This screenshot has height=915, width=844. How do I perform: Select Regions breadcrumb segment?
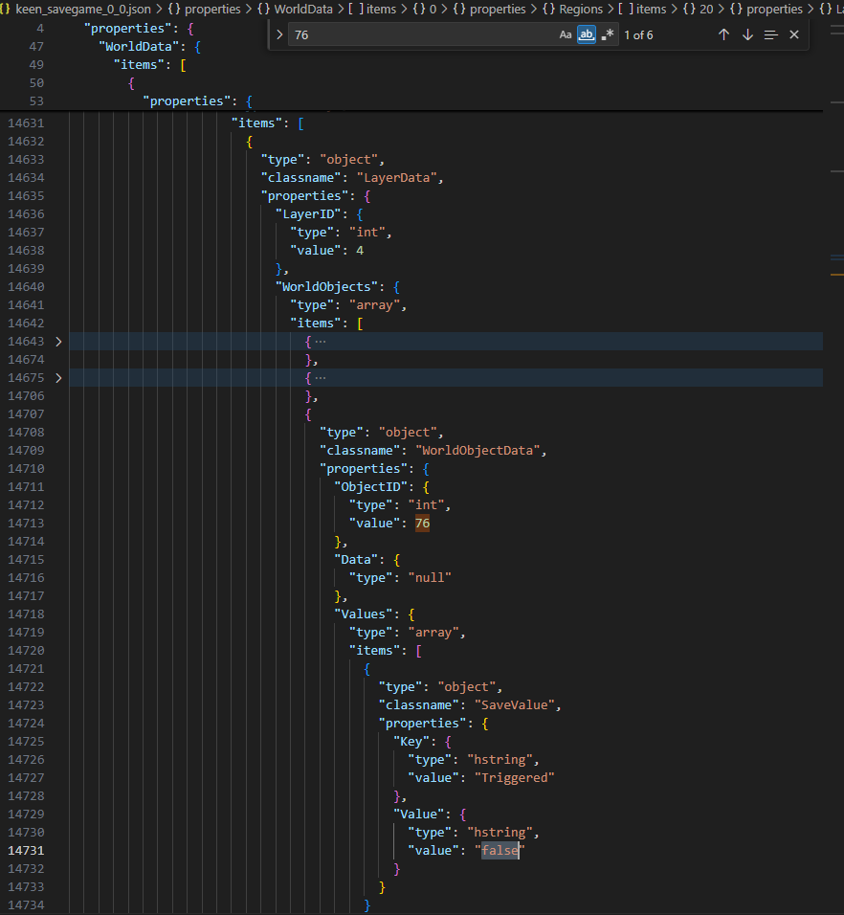coord(581,10)
